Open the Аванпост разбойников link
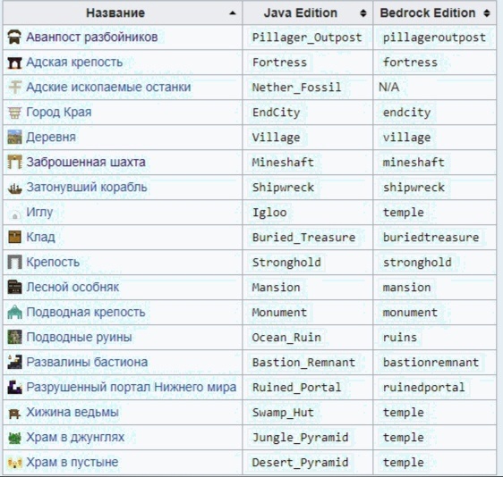 pyautogui.click(x=92, y=38)
